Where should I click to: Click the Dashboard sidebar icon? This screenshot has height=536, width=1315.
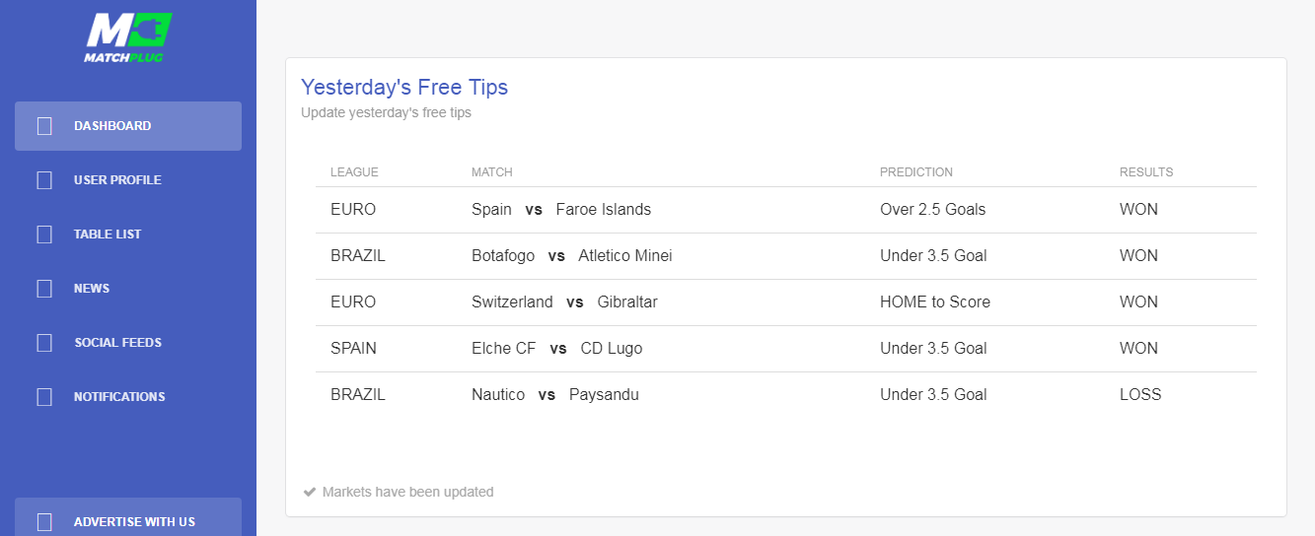44,126
